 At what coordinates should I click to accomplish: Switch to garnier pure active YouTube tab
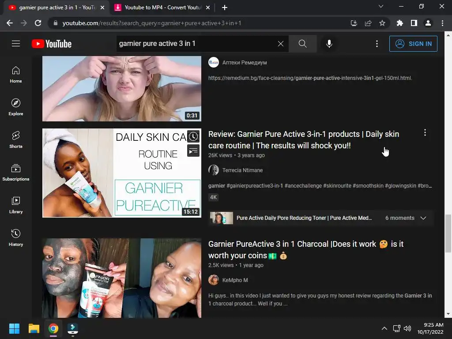pyautogui.click(x=56, y=8)
